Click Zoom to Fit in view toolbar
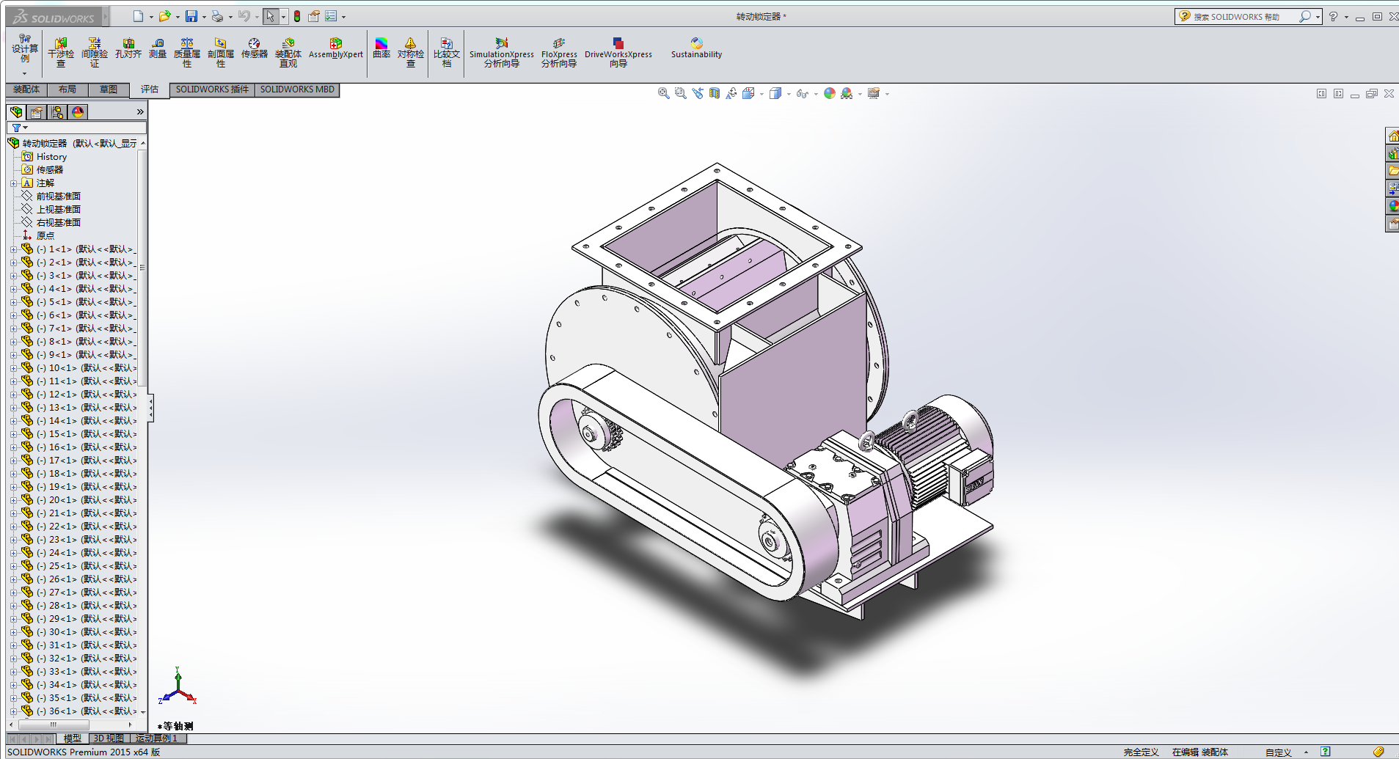Image resolution: width=1399 pixels, height=759 pixels. click(663, 93)
